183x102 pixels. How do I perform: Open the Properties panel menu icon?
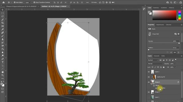click(x=182, y=25)
